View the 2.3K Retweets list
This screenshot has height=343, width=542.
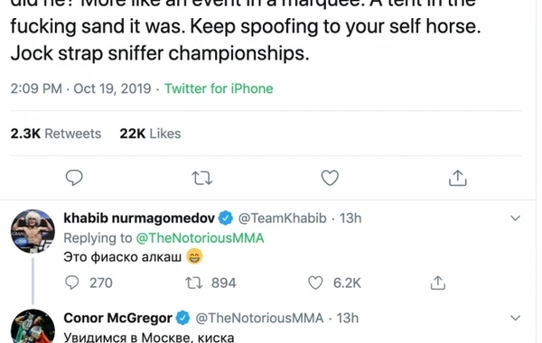(x=56, y=134)
